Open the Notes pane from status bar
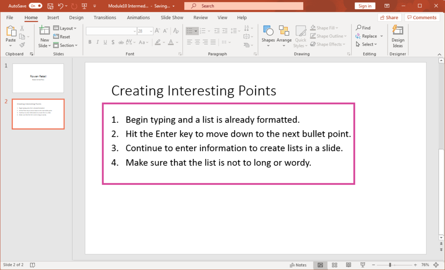The width and height of the screenshot is (445, 270). click(298, 265)
